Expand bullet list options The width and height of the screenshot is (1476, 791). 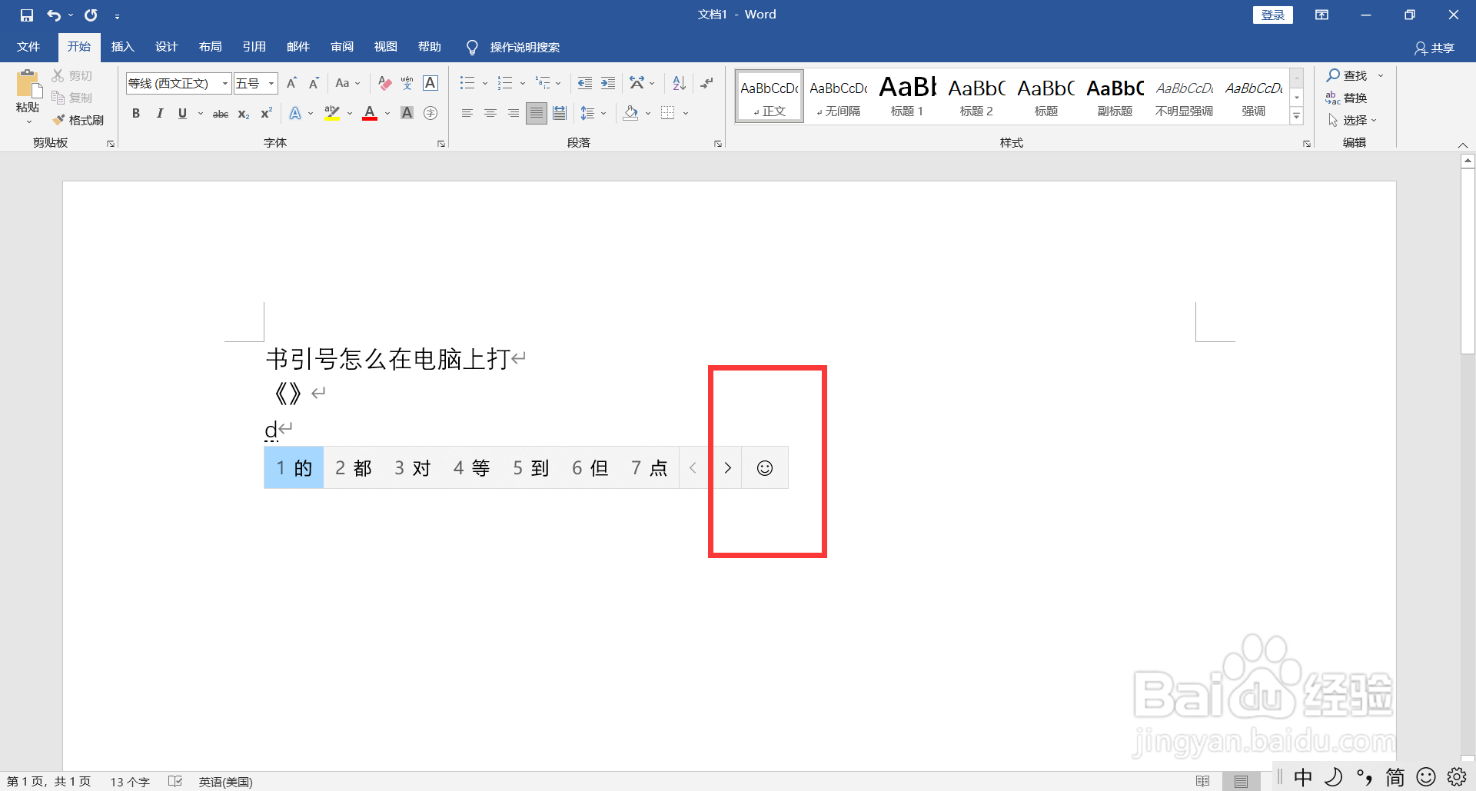point(485,83)
